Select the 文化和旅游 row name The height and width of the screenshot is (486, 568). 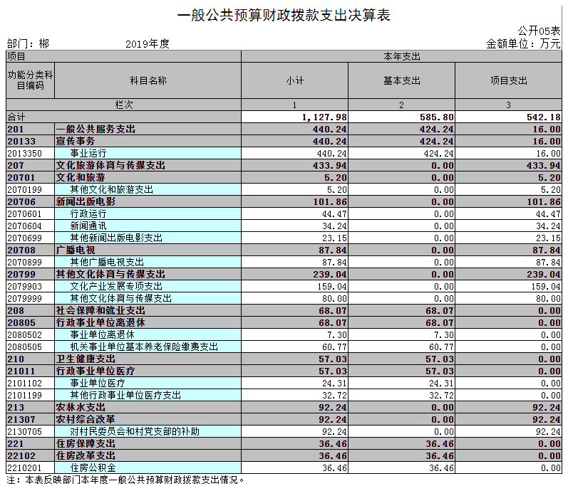coord(81,178)
